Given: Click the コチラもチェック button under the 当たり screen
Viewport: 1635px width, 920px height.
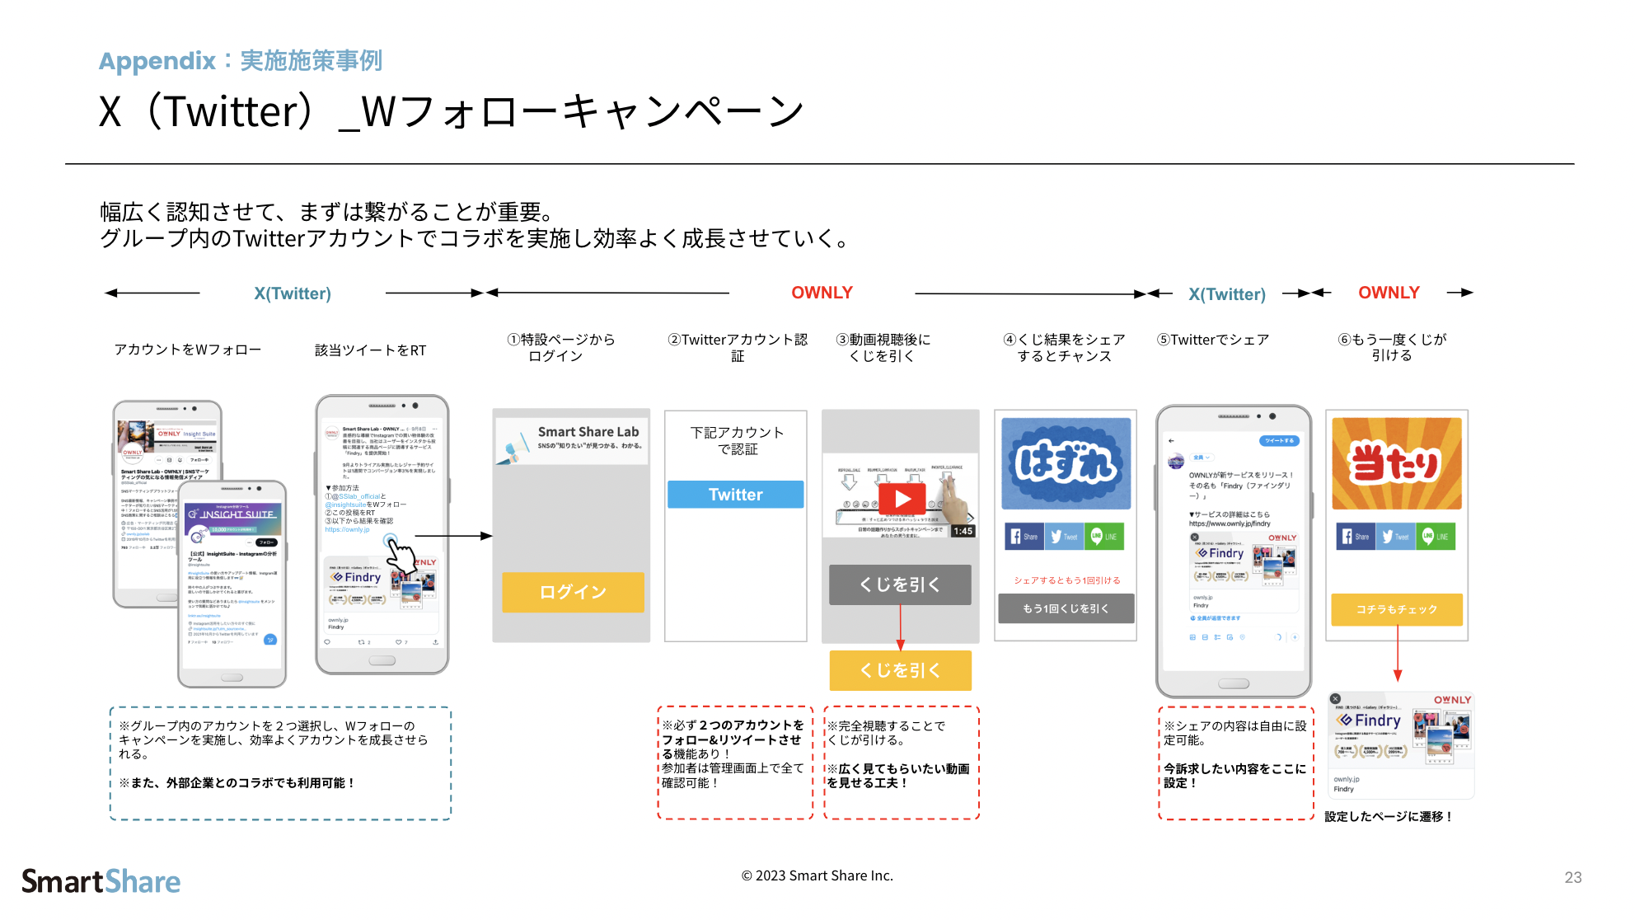Looking at the screenshot, I should click(x=1397, y=609).
